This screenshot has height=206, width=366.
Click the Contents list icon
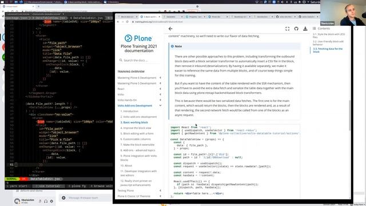pos(314,29)
